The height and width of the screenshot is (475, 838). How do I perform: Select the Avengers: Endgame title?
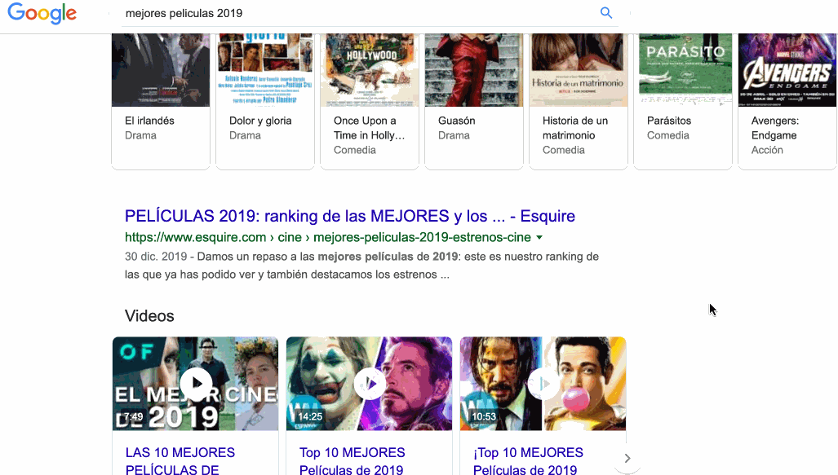(775, 128)
